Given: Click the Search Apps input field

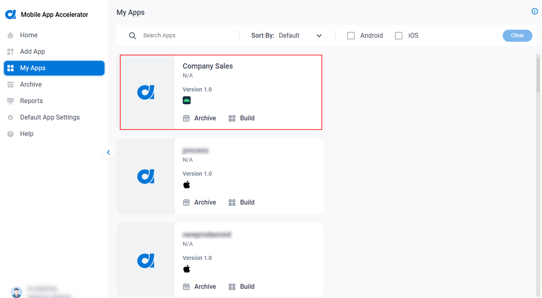Looking at the screenshot, I should click(188, 36).
